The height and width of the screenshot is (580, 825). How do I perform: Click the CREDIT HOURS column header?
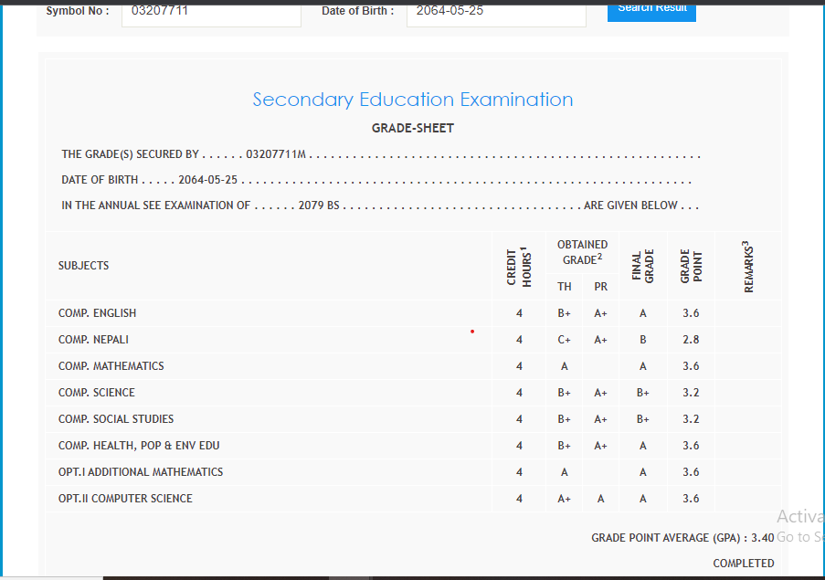tap(519, 267)
